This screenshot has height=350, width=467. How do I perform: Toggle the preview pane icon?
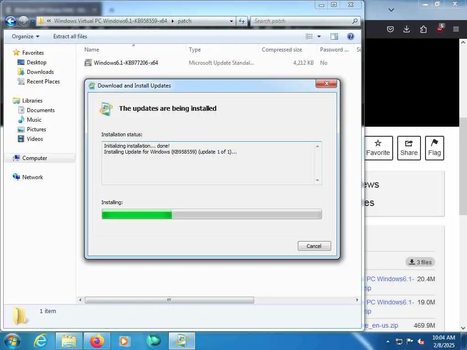click(x=334, y=36)
